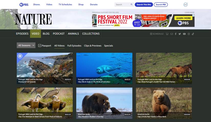Filter by Full Episodes
This screenshot has height=122, width=211.
[x=74, y=45]
